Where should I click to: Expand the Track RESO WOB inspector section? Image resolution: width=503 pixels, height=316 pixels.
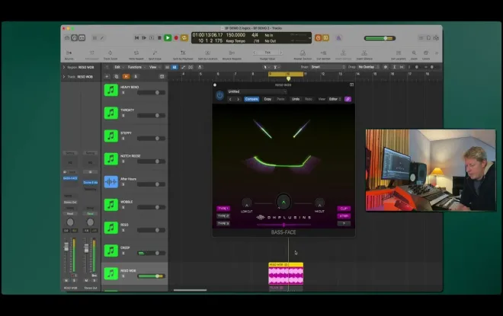coord(64,77)
